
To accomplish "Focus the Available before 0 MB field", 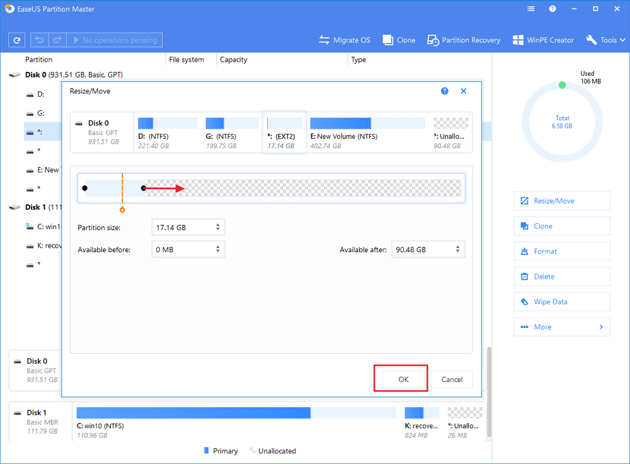I will pyautogui.click(x=188, y=249).
